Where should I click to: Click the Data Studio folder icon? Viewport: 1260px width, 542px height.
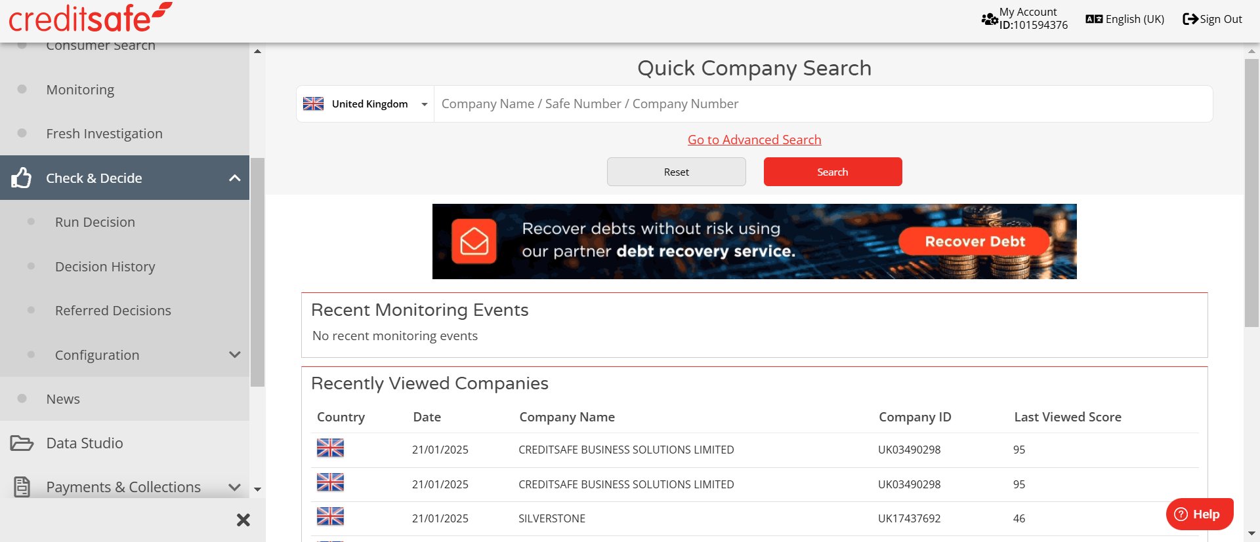click(22, 443)
